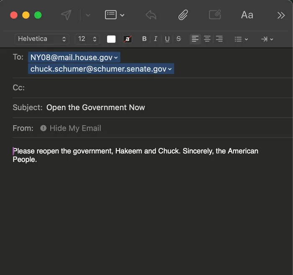Click the Reply arrow icon
The image size is (293, 275).
click(151, 15)
